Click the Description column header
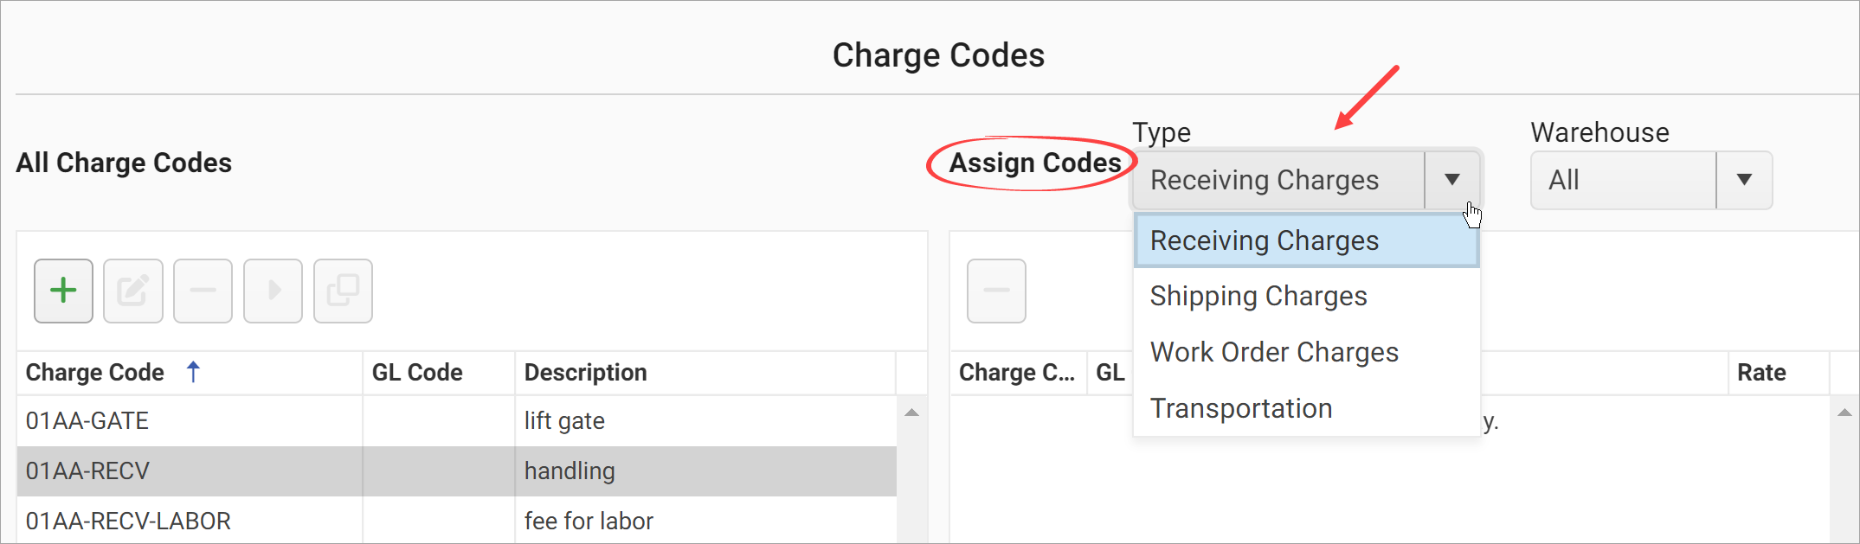 pos(585,372)
